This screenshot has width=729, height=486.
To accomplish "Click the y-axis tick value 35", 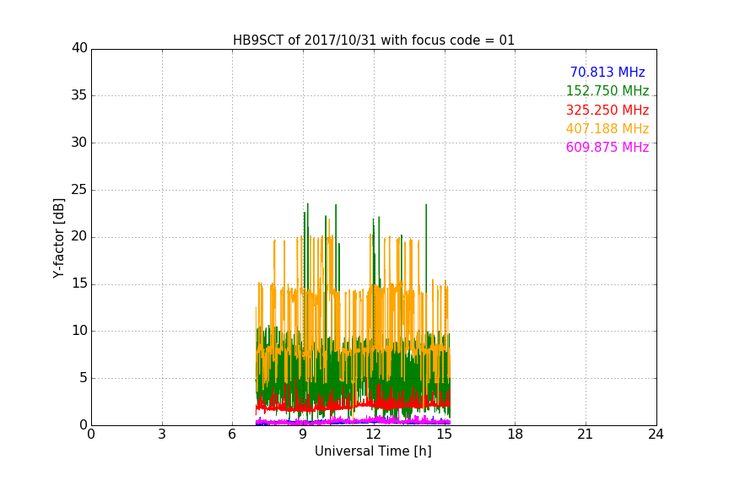I will (x=79, y=95).
